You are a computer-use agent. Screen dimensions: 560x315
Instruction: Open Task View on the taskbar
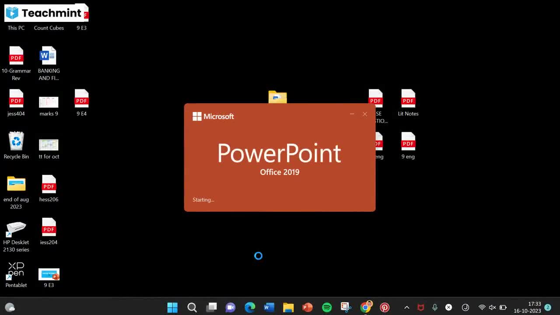(211, 308)
